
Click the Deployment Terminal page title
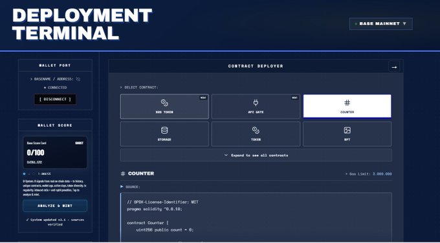[82, 24]
